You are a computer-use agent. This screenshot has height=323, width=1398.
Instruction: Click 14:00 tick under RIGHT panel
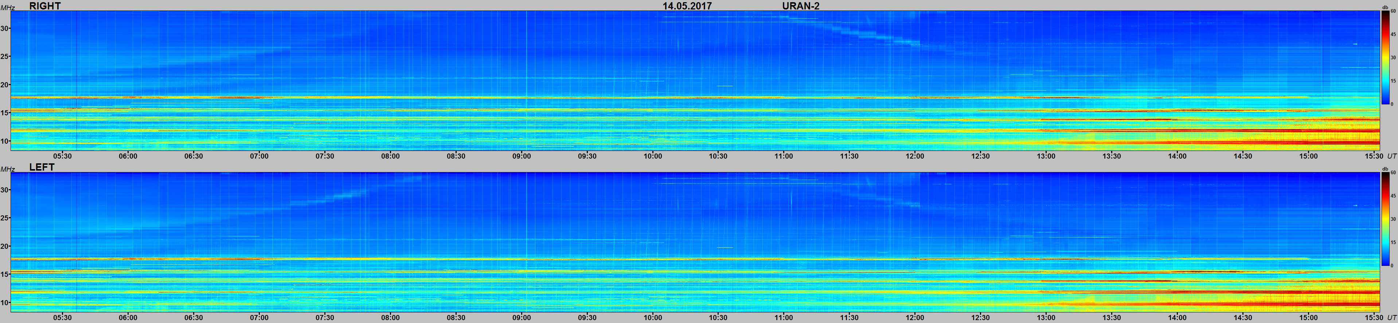pos(1177,156)
